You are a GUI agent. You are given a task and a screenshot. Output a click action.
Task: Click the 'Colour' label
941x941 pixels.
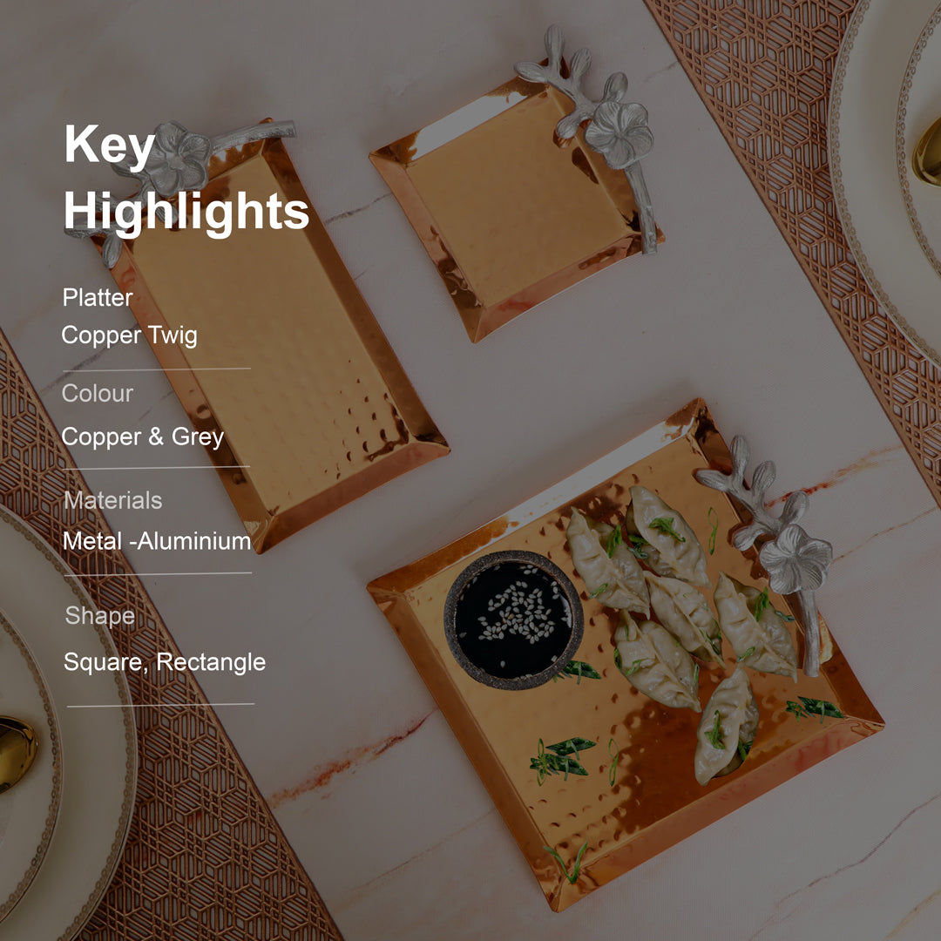pyautogui.click(x=98, y=393)
